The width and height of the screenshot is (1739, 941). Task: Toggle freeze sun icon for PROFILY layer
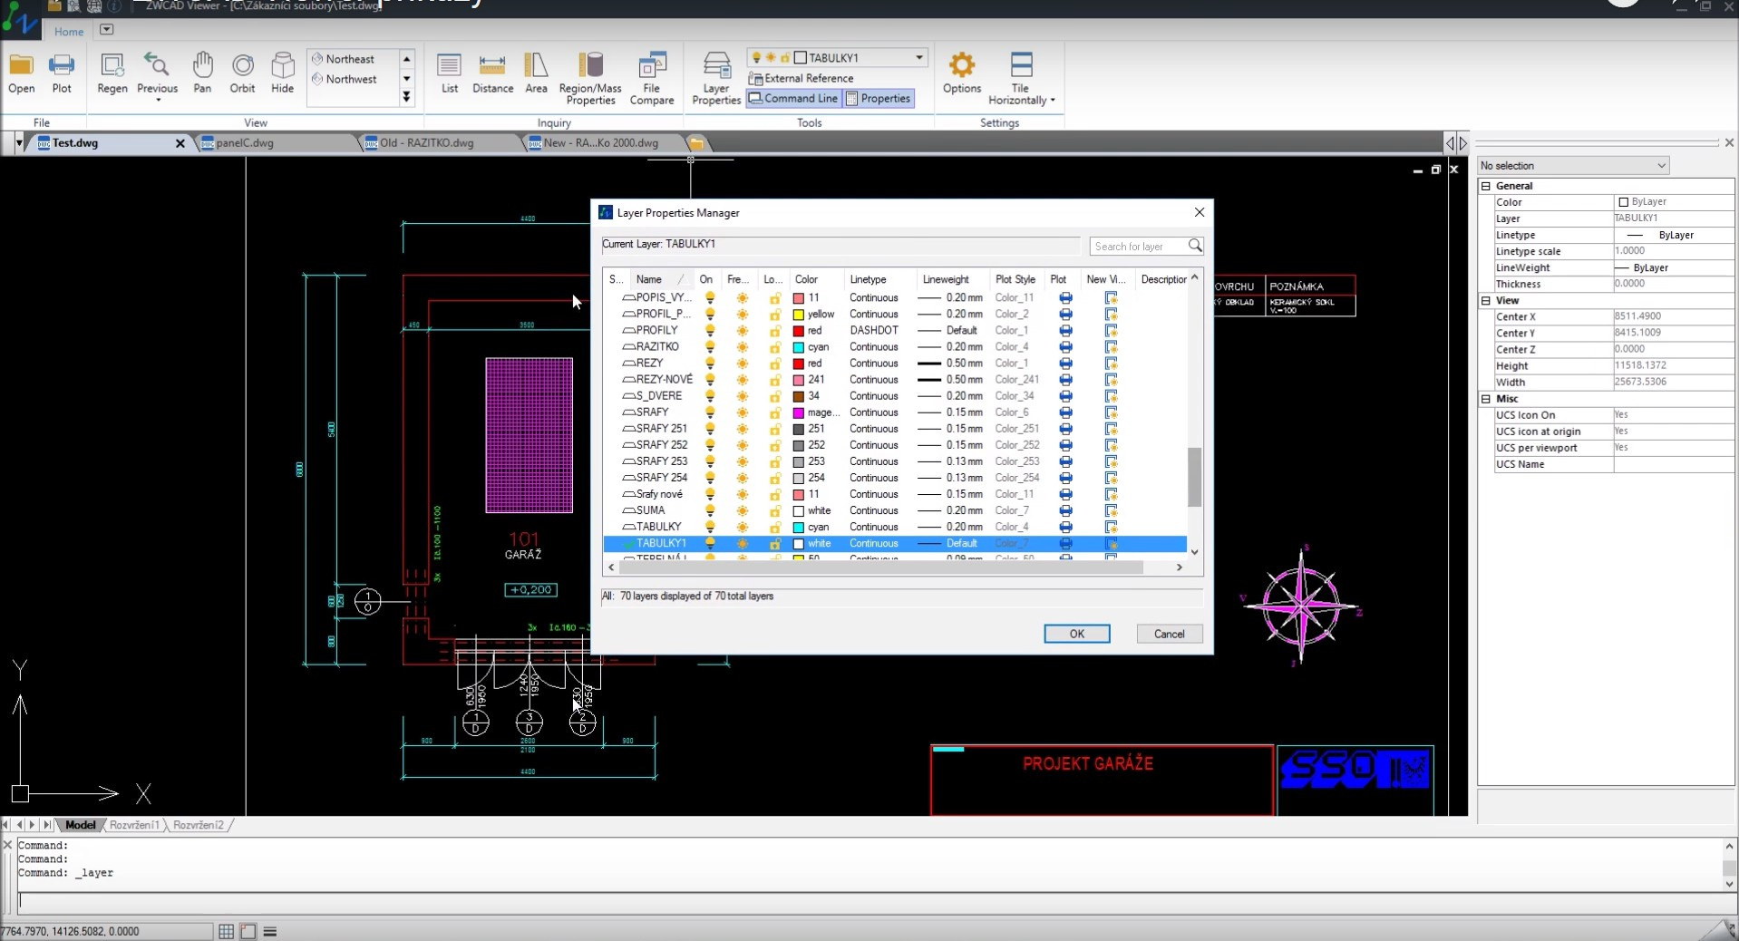(x=742, y=331)
